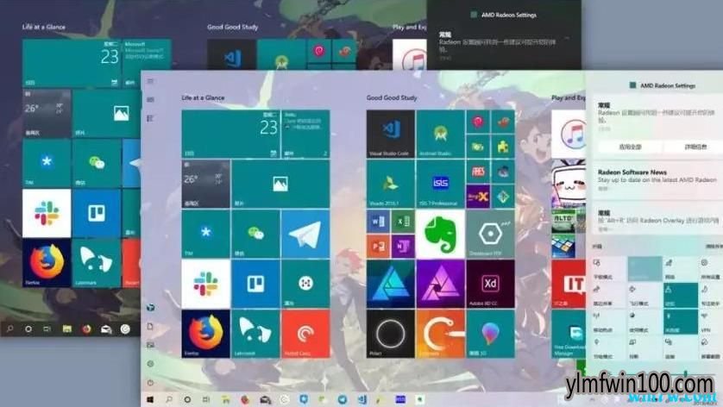Collapse the quick actions panel

(598, 247)
